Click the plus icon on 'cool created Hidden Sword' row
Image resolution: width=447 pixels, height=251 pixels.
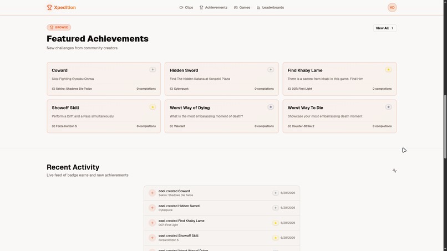pyautogui.click(x=152, y=208)
